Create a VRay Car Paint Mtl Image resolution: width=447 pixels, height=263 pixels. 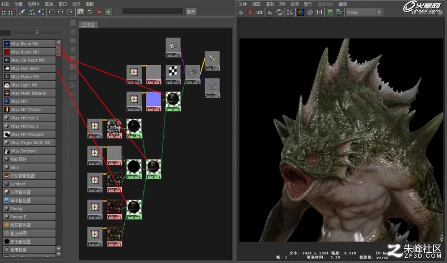tap(29, 60)
